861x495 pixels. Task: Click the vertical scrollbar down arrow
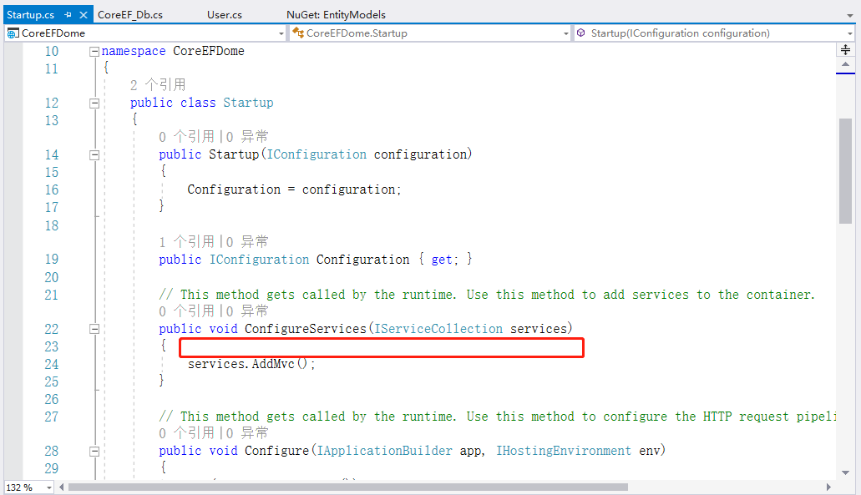coord(846,472)
